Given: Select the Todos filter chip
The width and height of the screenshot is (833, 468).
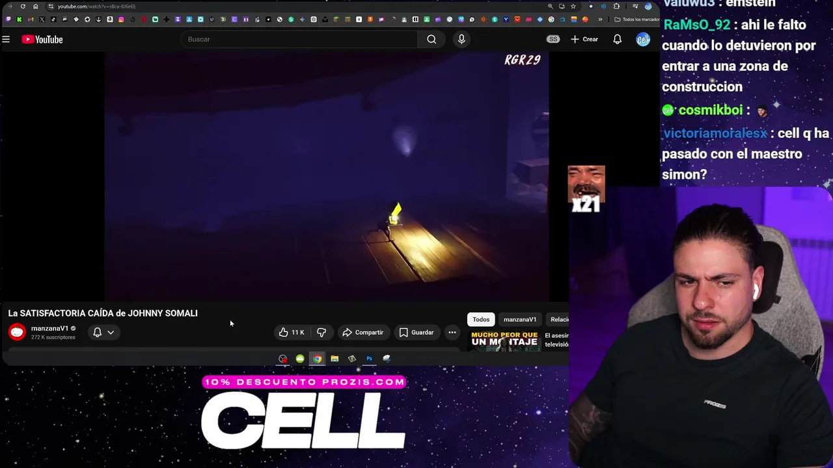Looking at the screenshot, I should click(481, 319).
